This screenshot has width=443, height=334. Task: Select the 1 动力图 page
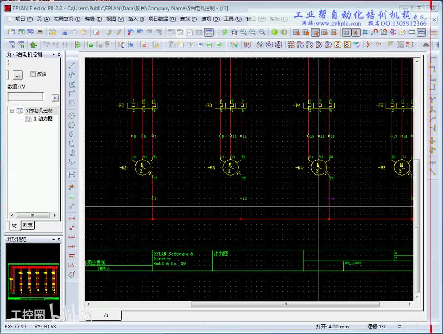click(x=43, y=119)
